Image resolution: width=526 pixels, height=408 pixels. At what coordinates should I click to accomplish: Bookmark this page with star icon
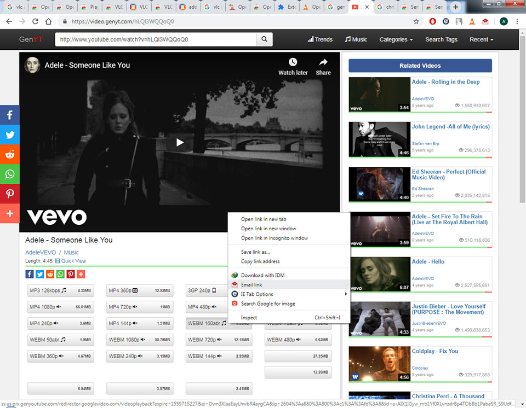[416, 21]
